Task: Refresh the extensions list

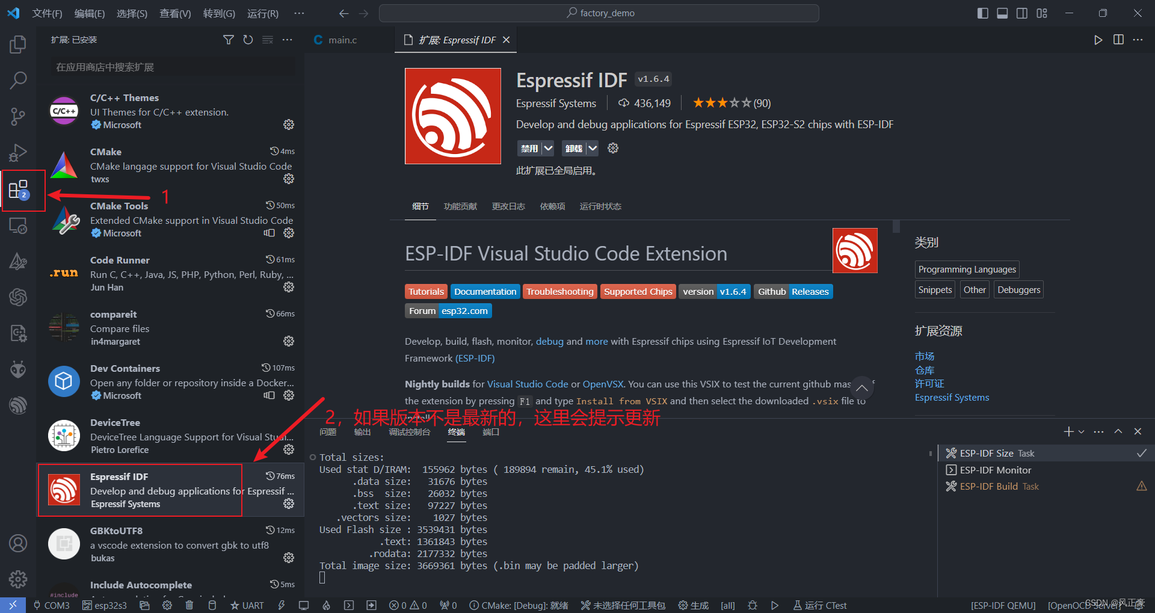Action: (x=248, y=40)
